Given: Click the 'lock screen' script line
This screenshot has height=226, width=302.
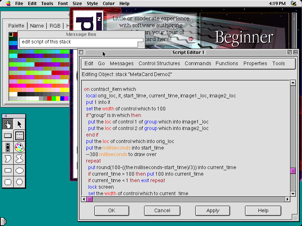Looking at the screenshot, I should coord(101,187).
